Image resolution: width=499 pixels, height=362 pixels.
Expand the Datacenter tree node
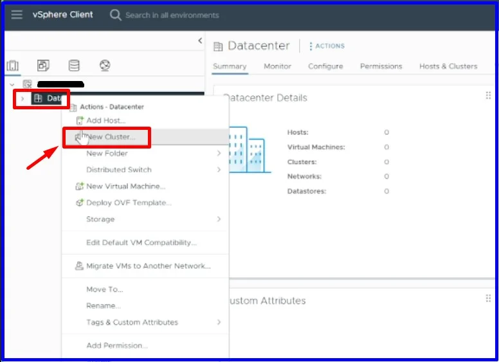click(23, 98)
